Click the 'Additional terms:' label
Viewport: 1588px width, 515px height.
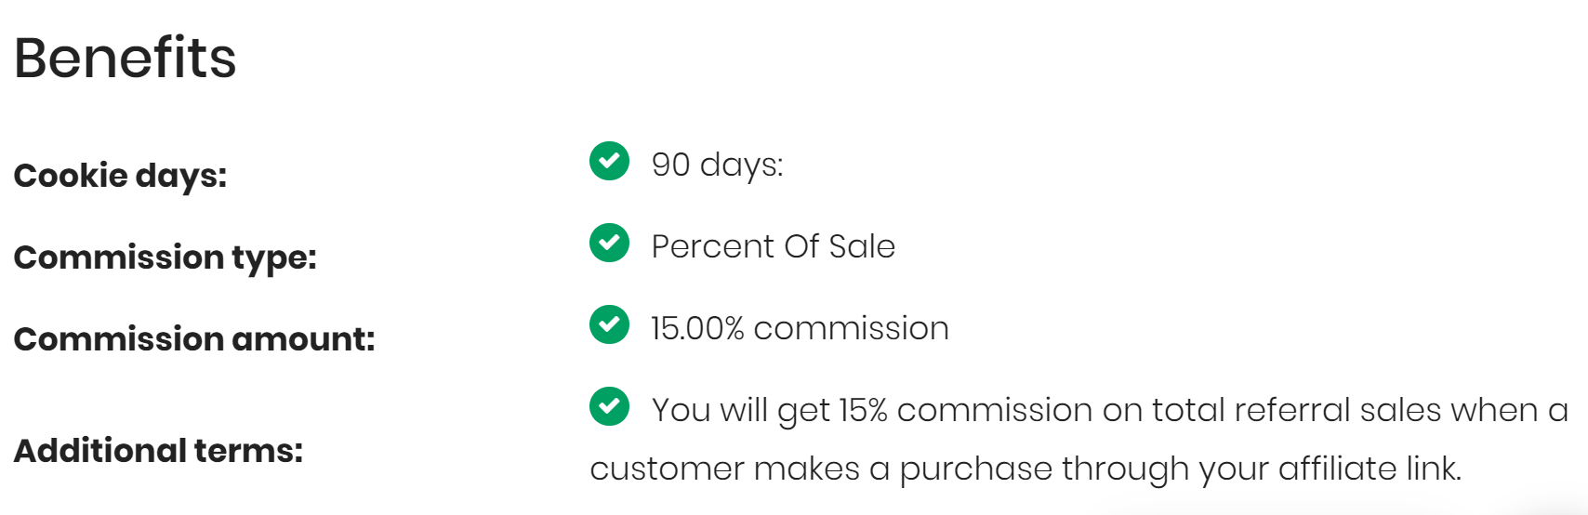tap(158, 451)
